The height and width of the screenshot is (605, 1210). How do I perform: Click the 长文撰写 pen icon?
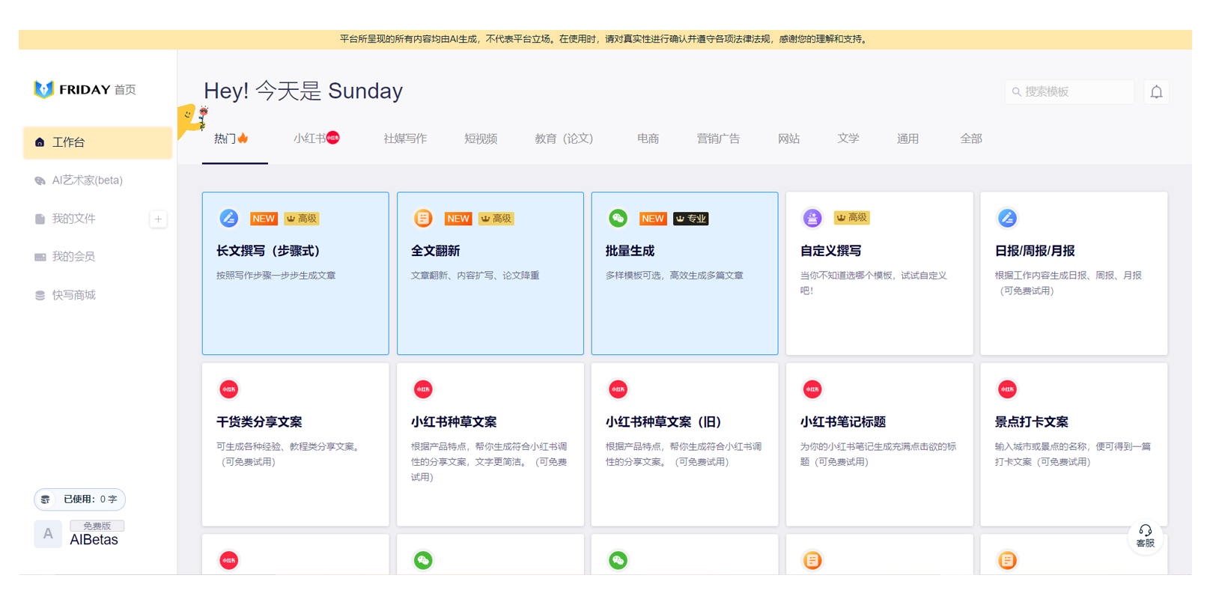point(228,218)
